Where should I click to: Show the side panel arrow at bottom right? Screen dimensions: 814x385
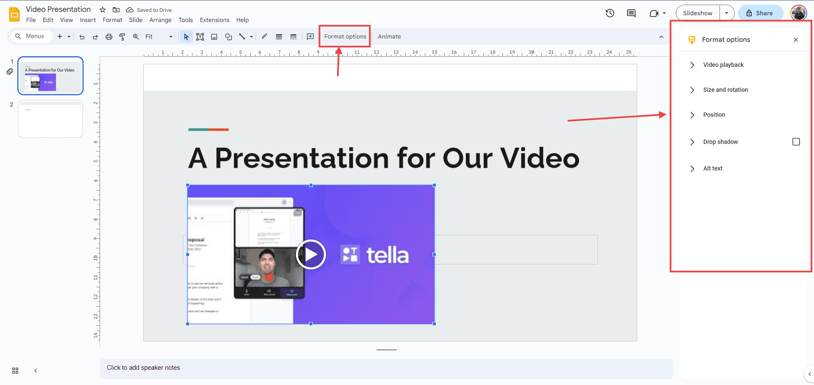pyautogui.click(x=809, y=374)
